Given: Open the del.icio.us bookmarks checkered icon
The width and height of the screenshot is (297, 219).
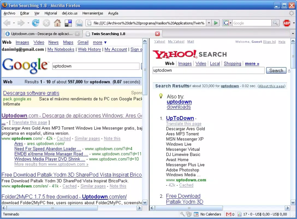Looking at the screenshot, I should pyautogui.click(x=68, y=23).
